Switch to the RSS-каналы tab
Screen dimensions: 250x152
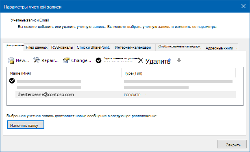pyautogui.click(x=62, y=47)
